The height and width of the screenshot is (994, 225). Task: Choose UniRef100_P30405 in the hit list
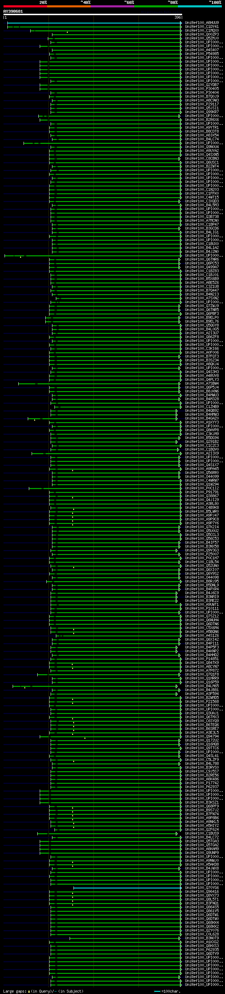coord(202,89)
